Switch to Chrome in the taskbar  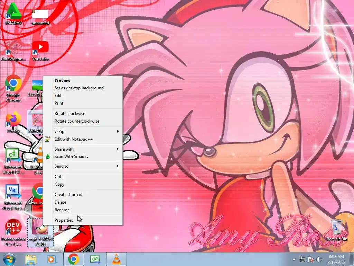point(73,259)
